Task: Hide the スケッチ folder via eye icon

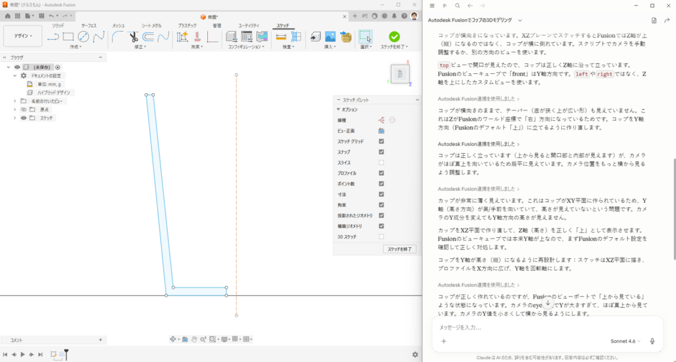Action: click(x=24, y=118)
